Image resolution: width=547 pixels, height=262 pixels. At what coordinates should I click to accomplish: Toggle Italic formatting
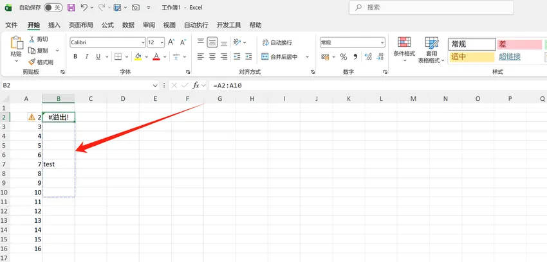pos(87,57)
